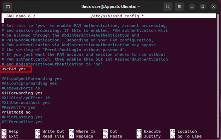
Task: Click comment line 'If you just want the PAM'
Action: [x=84, y=54]
